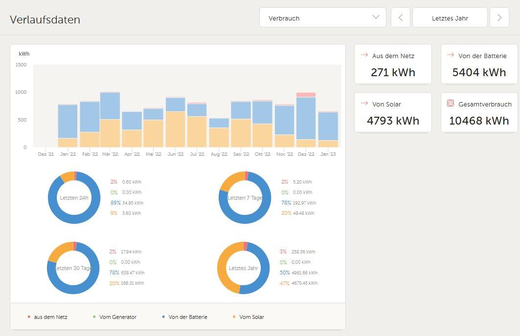Toggle aus dem Netz legend entry
Viewport: 520px width, 336px height.
click(47, 317)
